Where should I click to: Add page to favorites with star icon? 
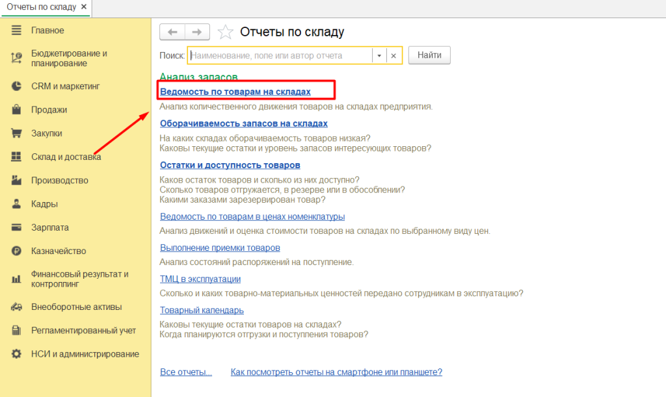225,32
